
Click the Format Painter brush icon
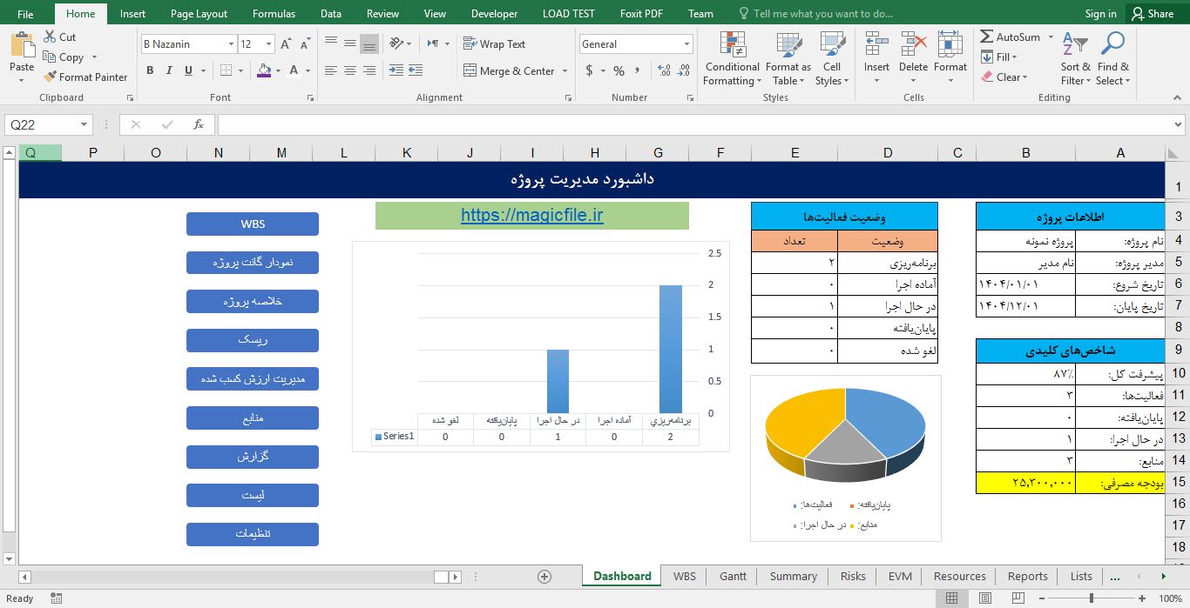pos(50,77)
